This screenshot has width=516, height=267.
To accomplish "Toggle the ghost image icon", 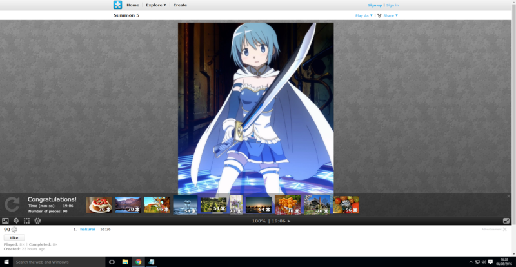I will pyautogui.click(x=15, y=221).
